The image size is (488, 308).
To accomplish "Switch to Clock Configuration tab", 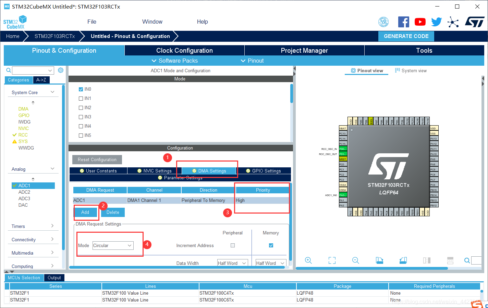I will pyautogui.click(x=184, y=50).
